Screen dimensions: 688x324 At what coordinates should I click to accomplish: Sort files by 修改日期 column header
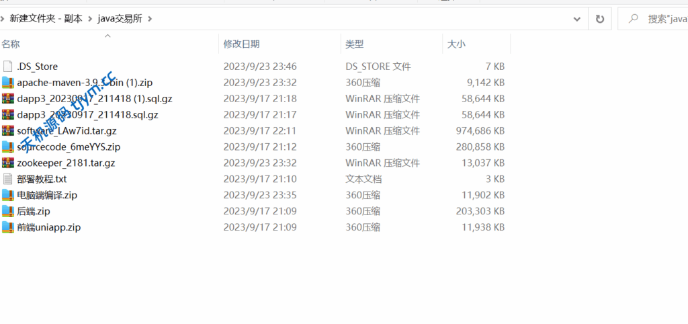pos(242,44)
